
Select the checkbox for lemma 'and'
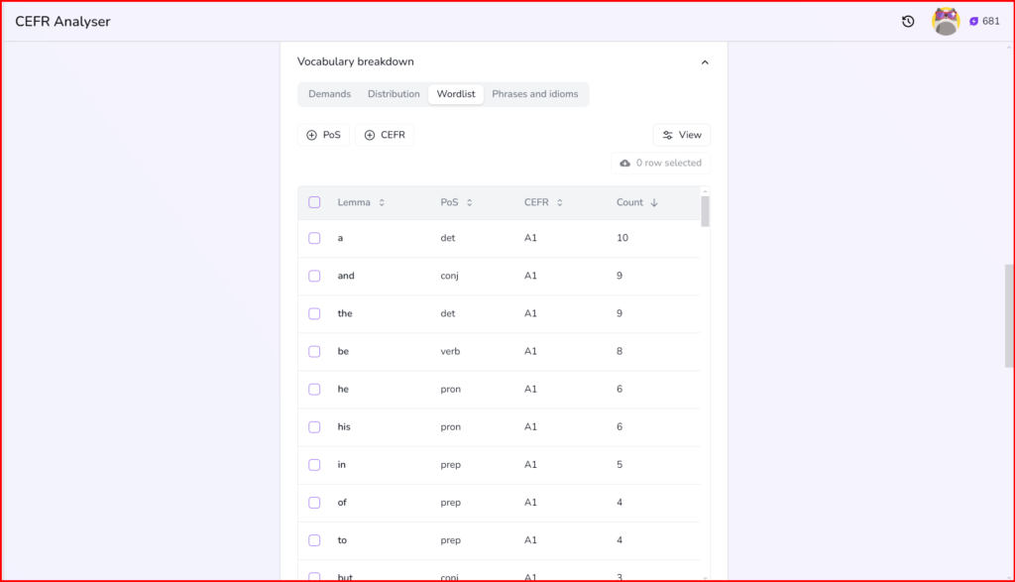click(314, 276)
